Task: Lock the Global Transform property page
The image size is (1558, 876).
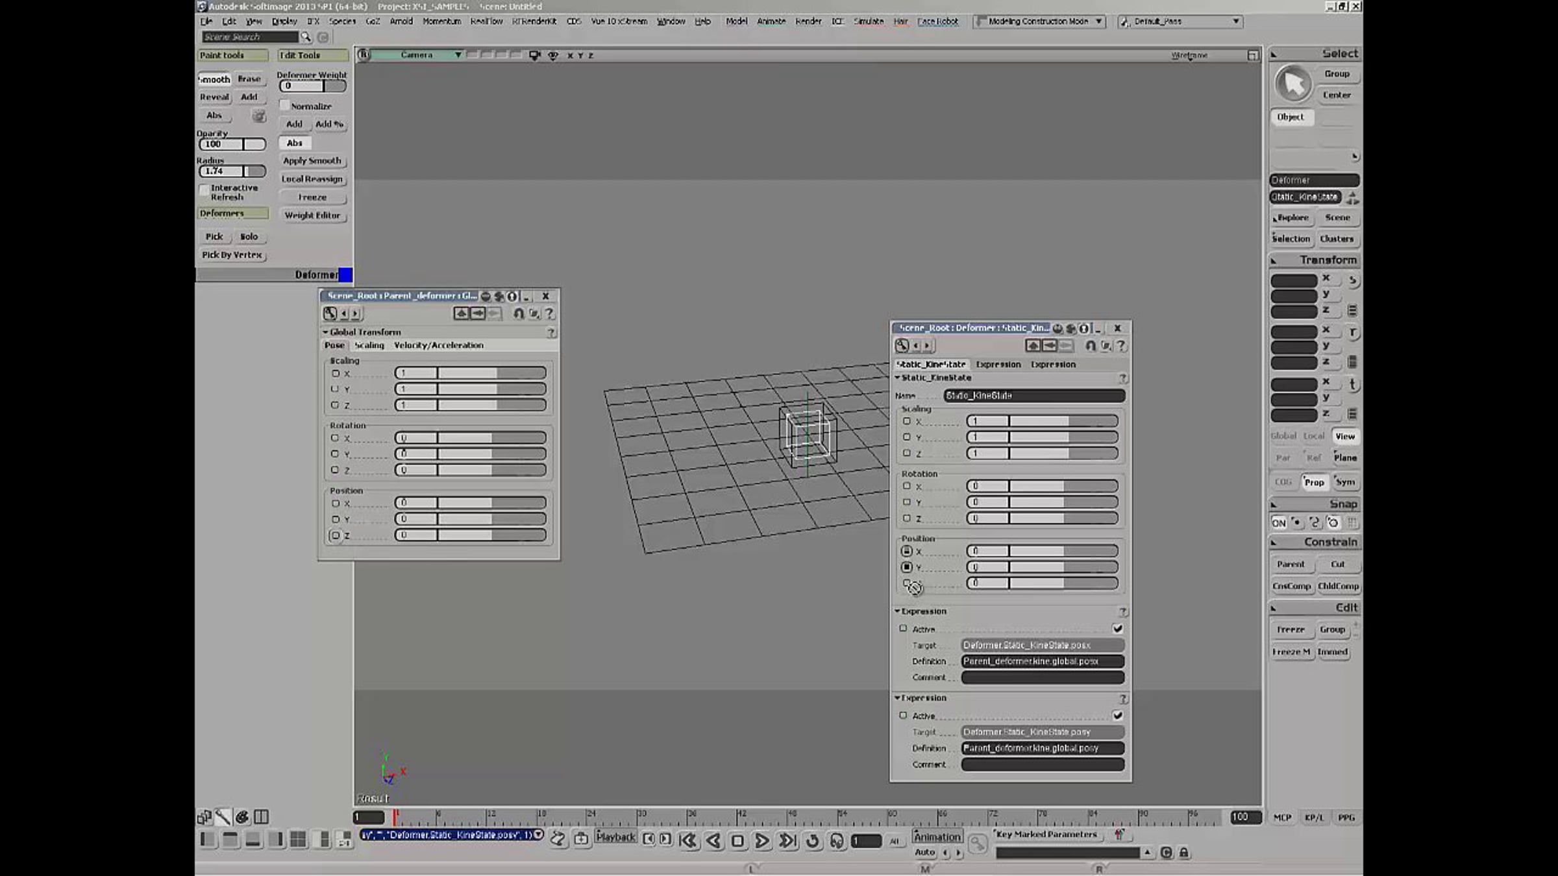Action: tap(519, 313)
